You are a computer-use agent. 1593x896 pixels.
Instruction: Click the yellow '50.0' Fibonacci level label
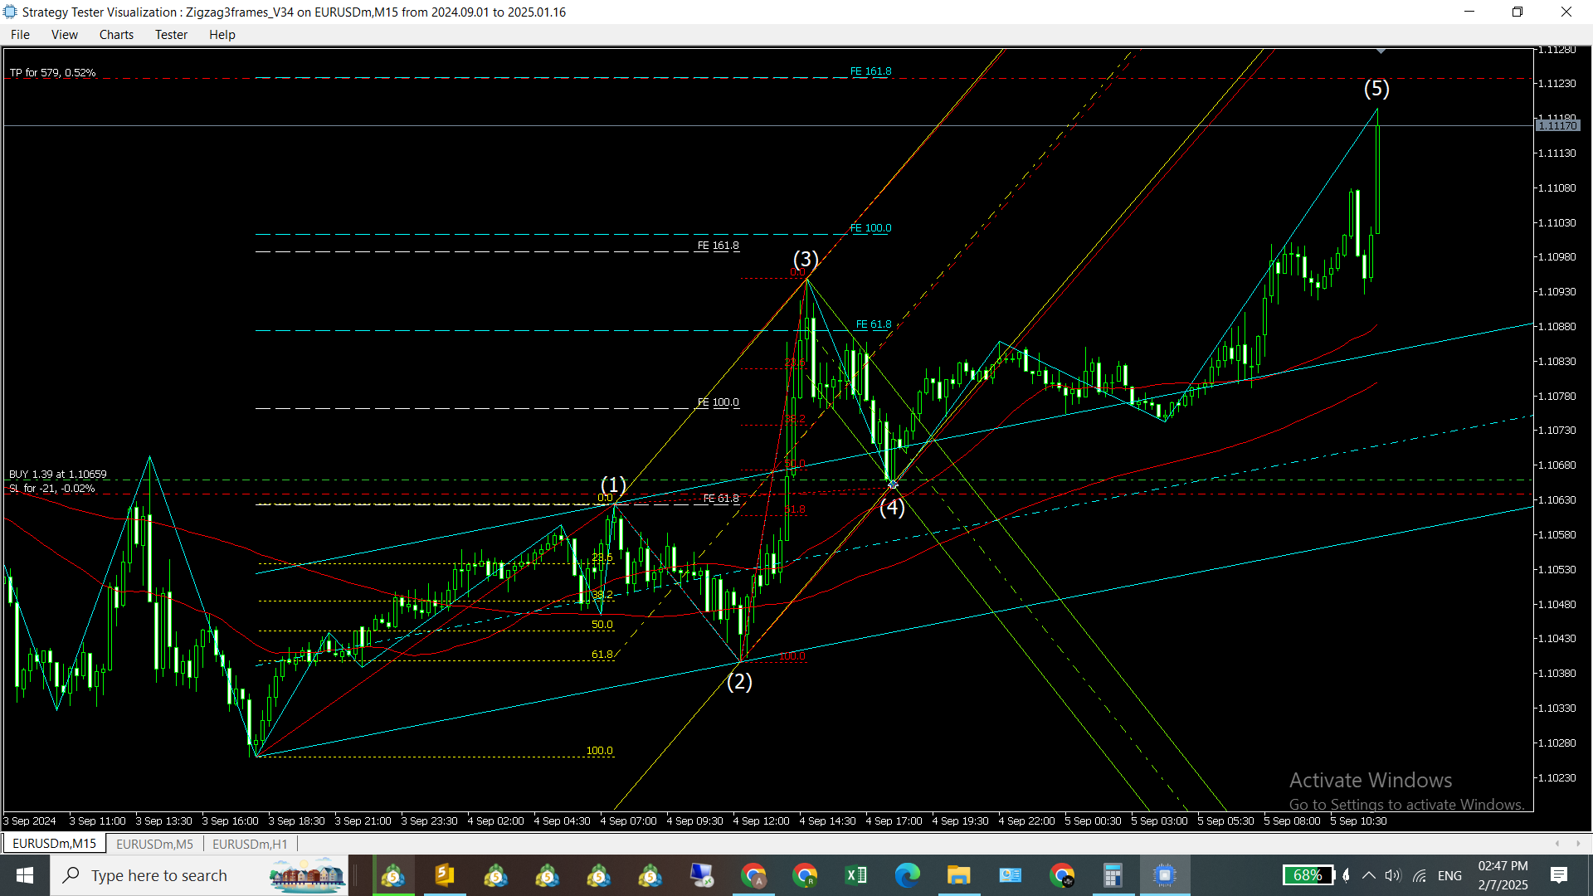[602, 625]
